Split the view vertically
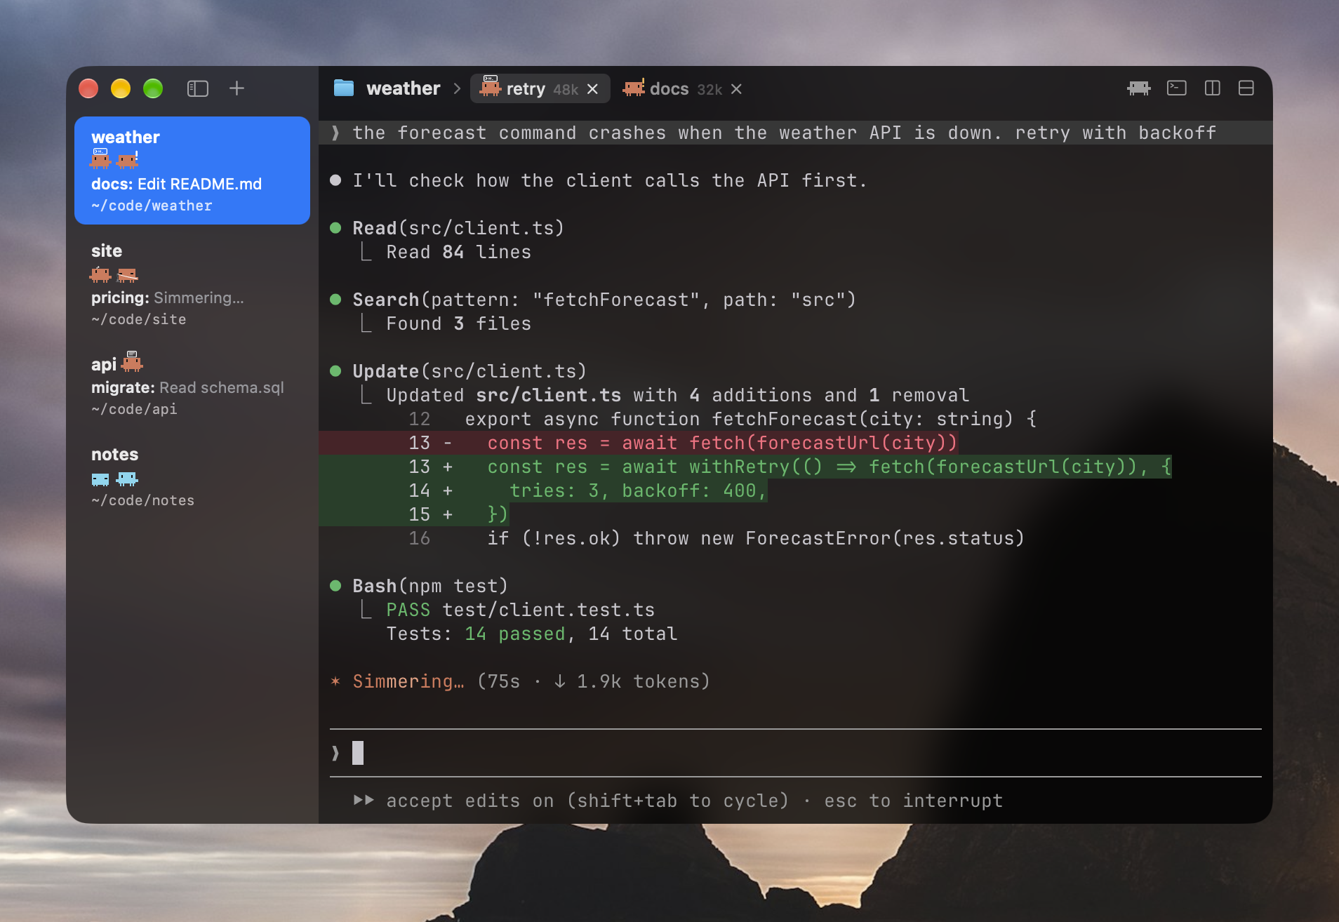This screenshot has height=922, width=1339. point(1213,88)
